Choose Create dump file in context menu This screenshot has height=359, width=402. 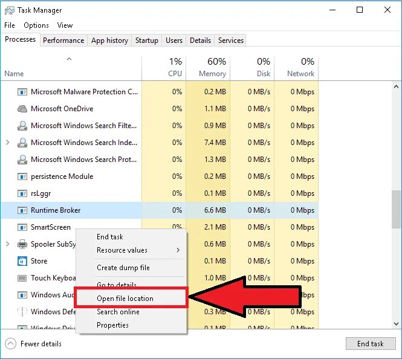[131, 268]
